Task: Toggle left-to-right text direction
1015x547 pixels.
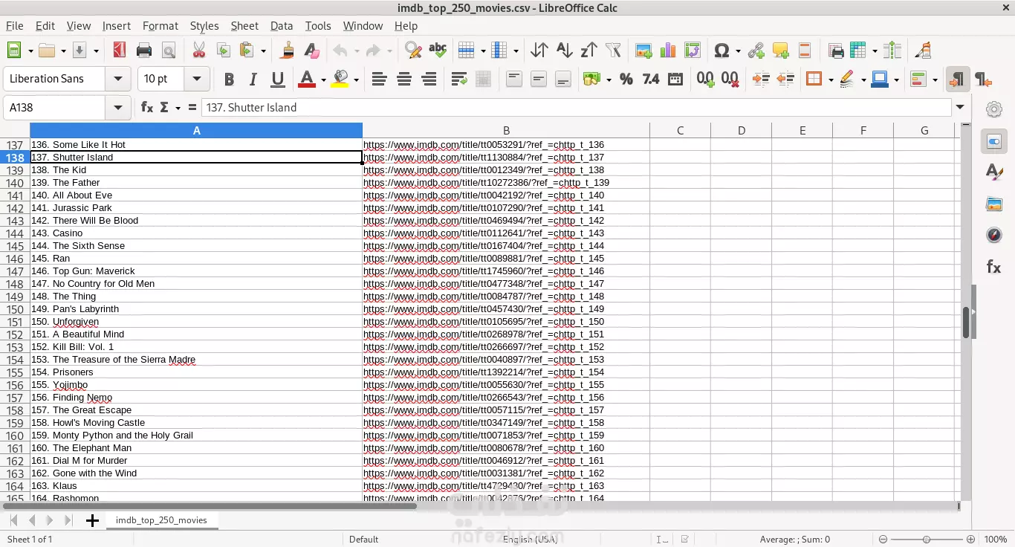Action: 958,79
